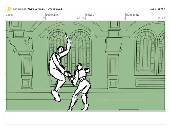
Task: Select the Duration label next to Scene
Action: tap(52, 15)
